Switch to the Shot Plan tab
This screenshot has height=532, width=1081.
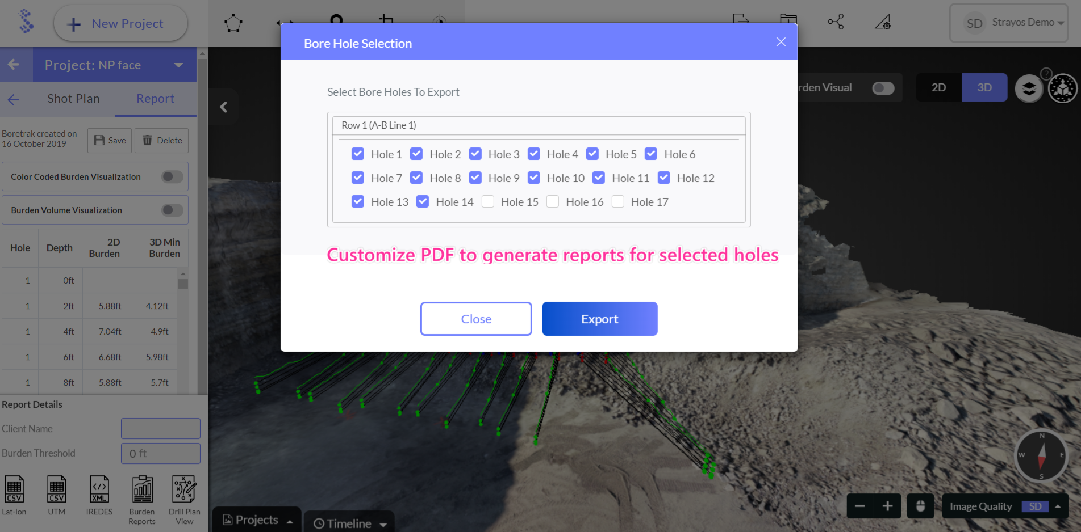pyautogui.click(x=73, y=99)
